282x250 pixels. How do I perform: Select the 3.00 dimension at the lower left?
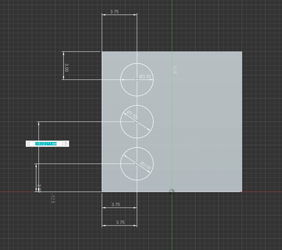click(x=39, y=188)
